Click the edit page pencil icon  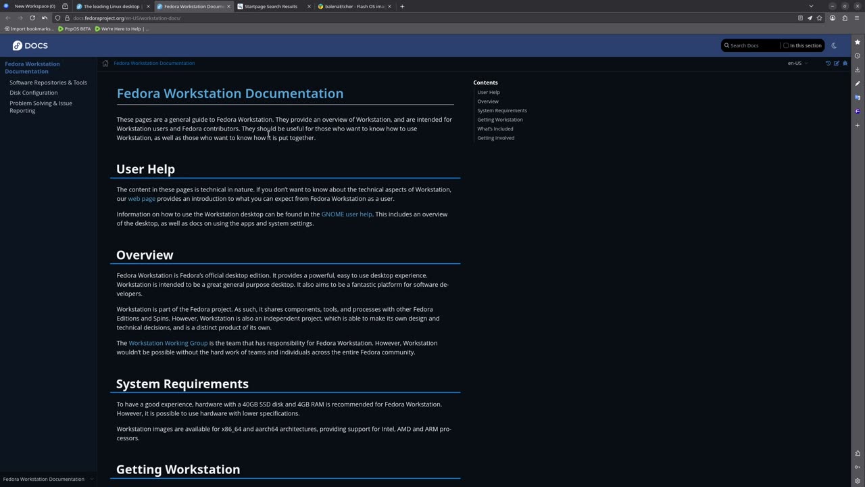(x=836, y=63)
